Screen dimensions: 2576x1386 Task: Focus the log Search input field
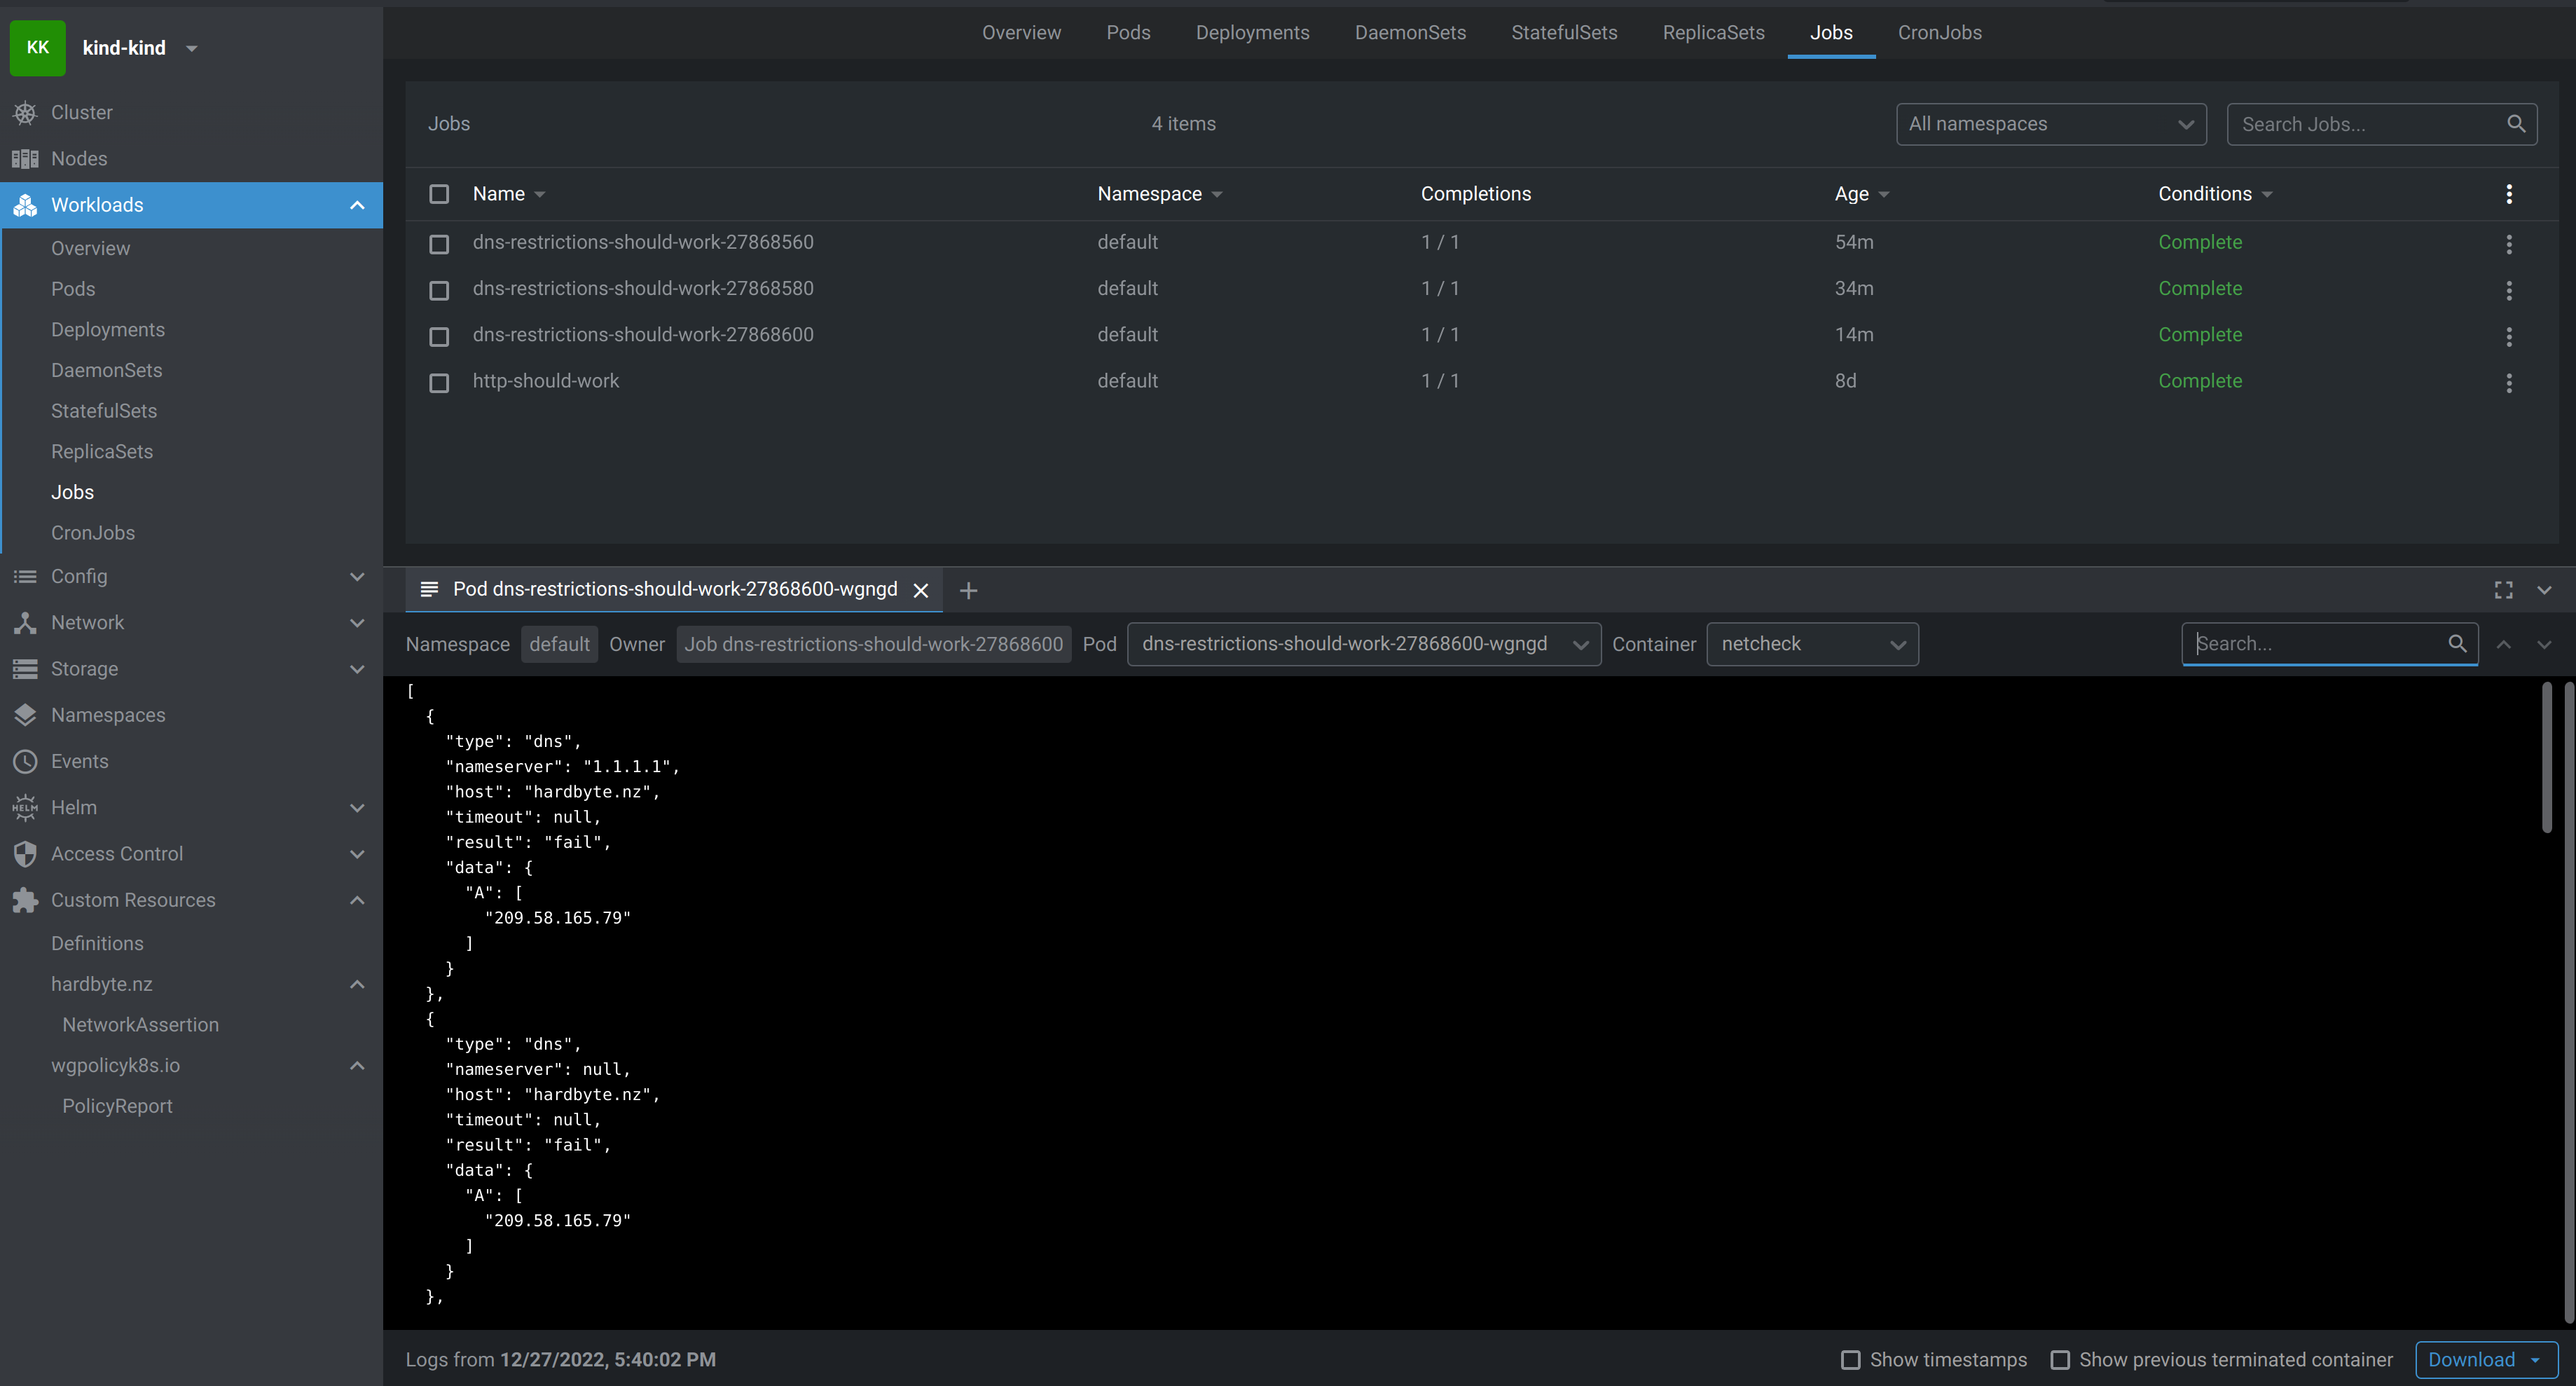pyautogui.click(x=2315, y=644)
